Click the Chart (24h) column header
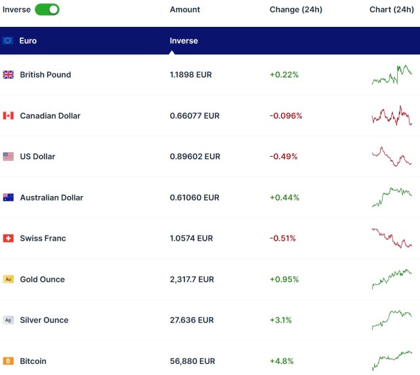The image size is (420, 375). click(x=392, y=10)
